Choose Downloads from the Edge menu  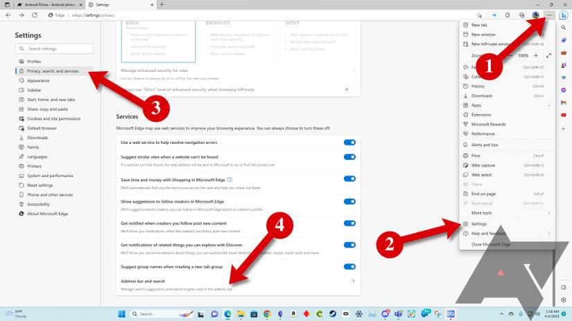(482, 95)
